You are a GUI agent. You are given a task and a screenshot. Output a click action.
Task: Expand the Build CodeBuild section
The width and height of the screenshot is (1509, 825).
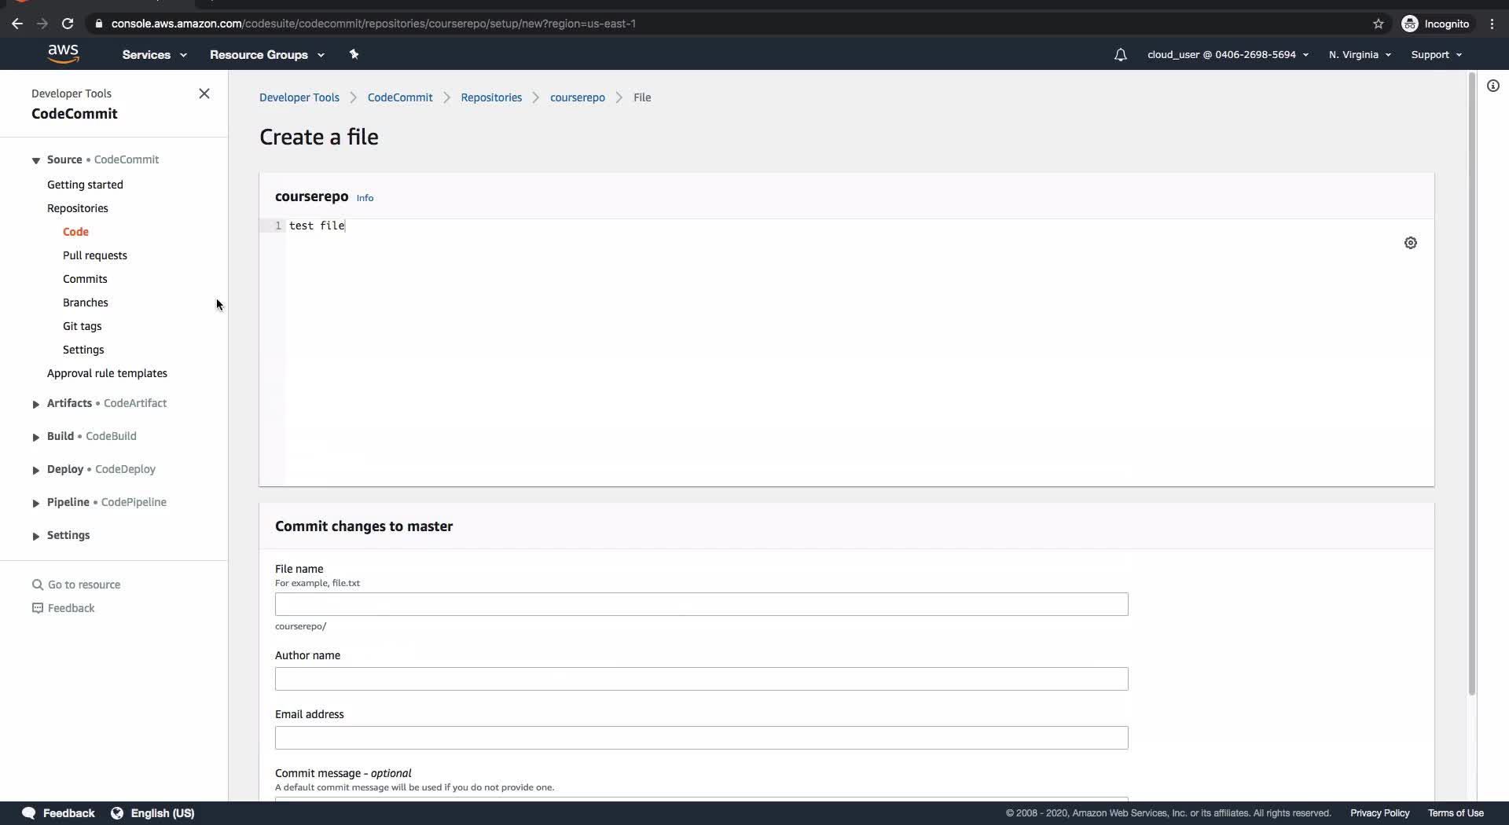coord(36,437)
